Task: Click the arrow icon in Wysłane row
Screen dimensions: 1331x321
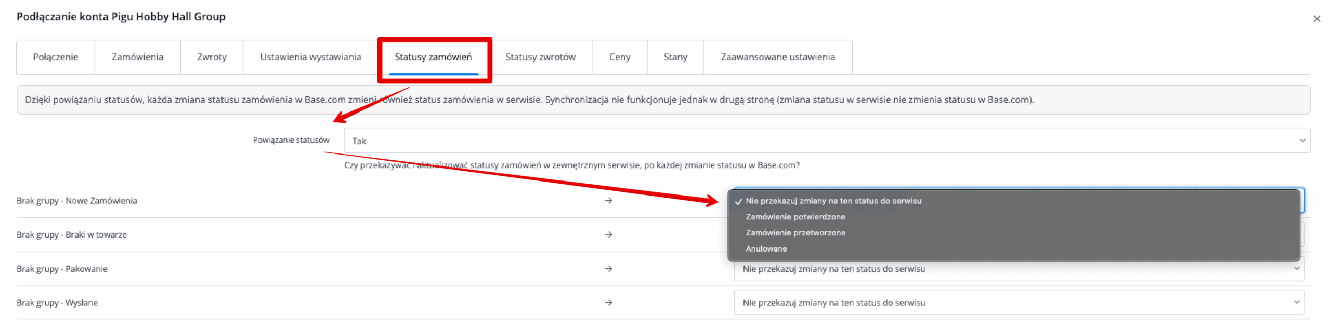Action: (x=608, y=303)
